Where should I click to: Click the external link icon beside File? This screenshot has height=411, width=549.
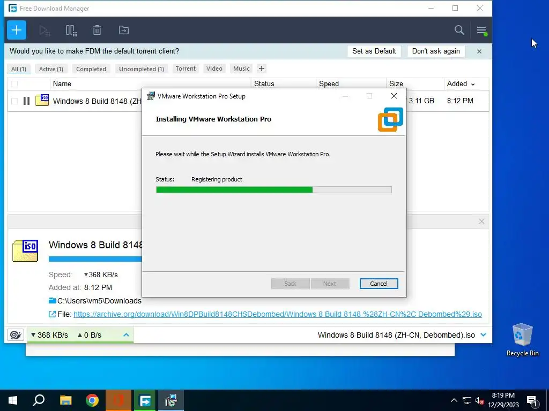tap(52, 314)
